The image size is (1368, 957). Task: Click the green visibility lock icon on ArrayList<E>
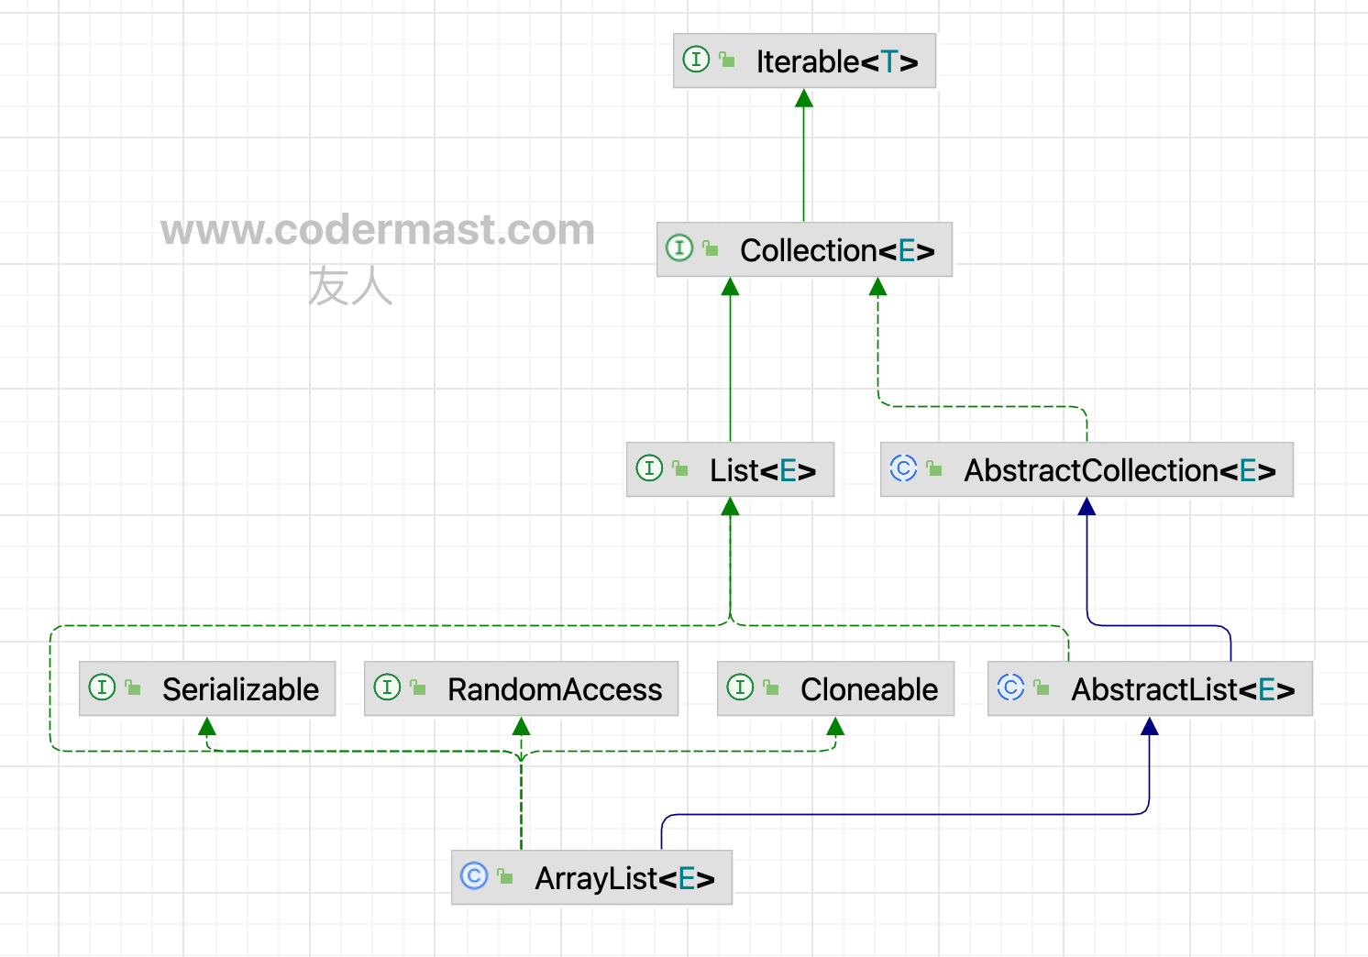tap(505, 877)
